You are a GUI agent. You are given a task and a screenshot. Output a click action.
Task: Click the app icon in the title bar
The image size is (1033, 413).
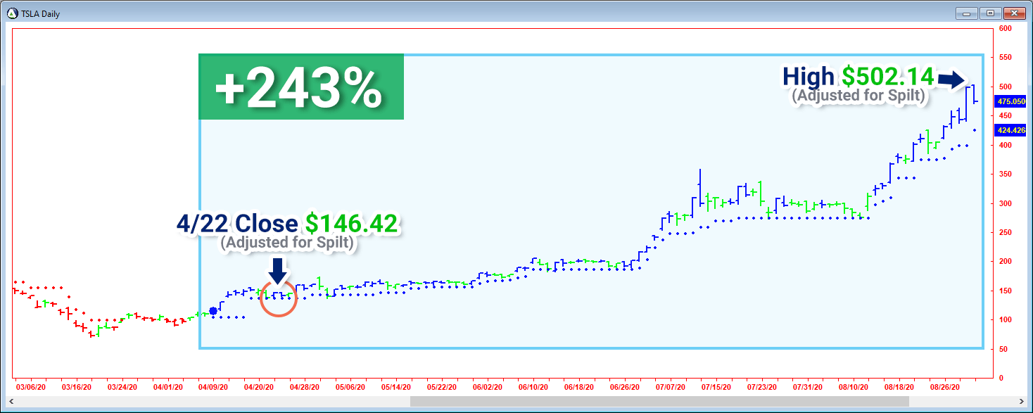(11, 13)
